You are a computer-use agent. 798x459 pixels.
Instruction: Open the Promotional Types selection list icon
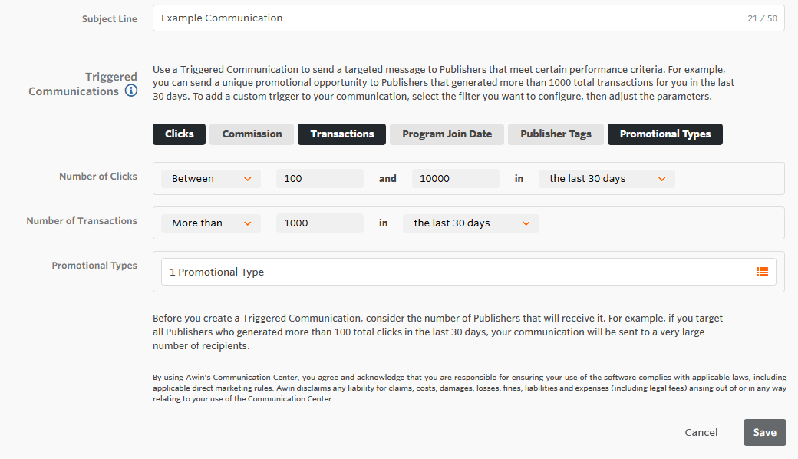click(x=762, y=271)
